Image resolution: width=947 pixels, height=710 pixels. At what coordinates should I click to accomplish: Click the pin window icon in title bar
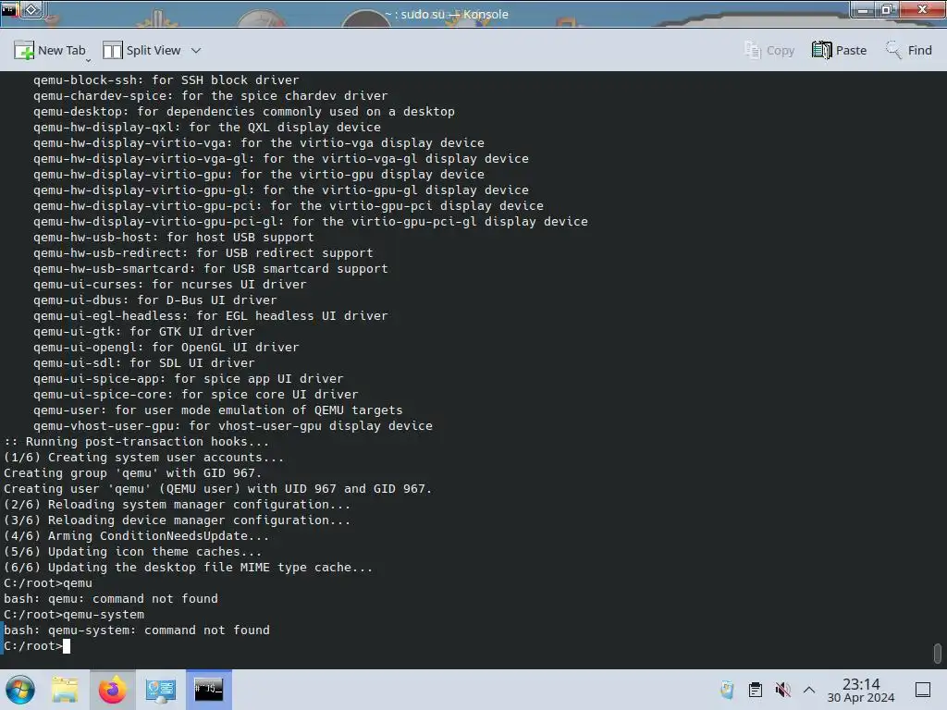point(32,9)
